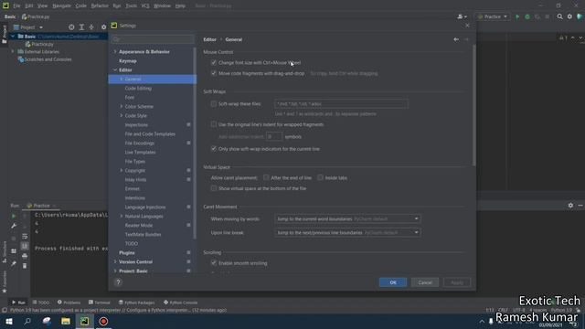This screenshot has height=329, width=585.
Task: Open Search Everywhere magnifier icon
Action: click(x=559, y=16)
